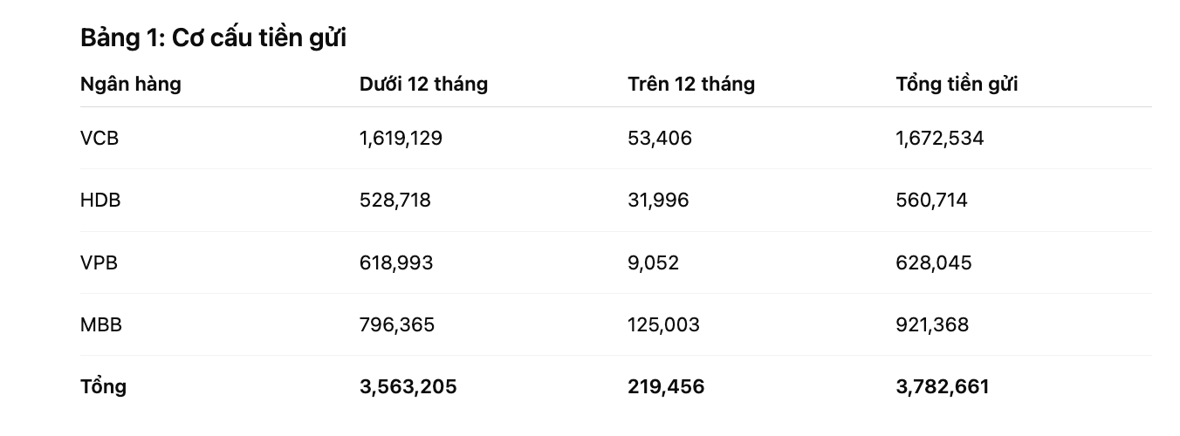Select HDB's value 528,718
The width and height of the screenshot is (1180, 436).
point(395,201)
